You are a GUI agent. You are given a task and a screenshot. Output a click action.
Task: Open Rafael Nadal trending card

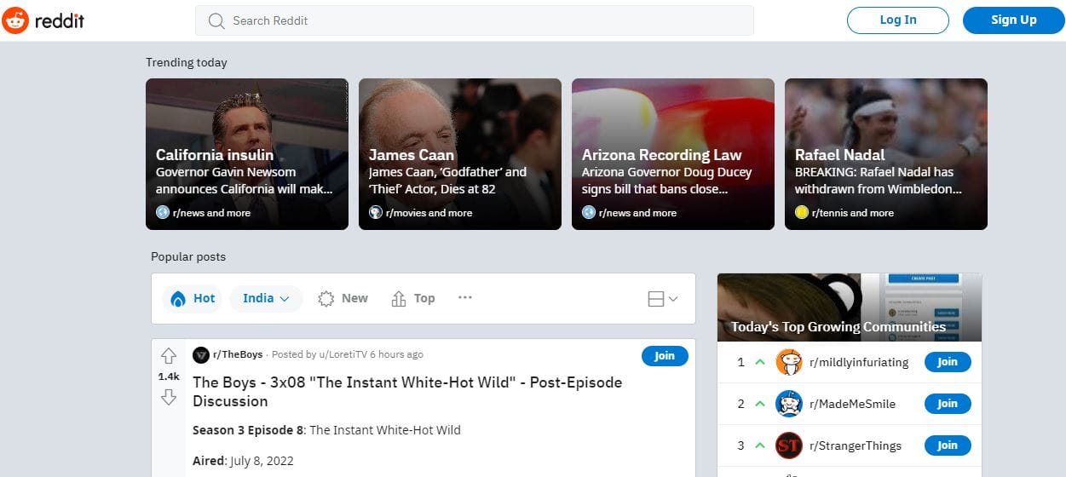pos(886,154)
